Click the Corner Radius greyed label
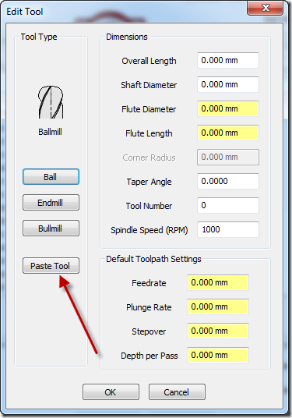This screenshot has width=292, height=418. [149, 158]
